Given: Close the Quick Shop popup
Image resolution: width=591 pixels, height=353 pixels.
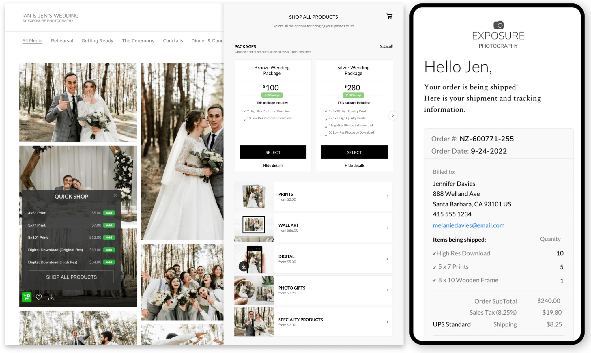Looking at the screenshot, I should [x=115, y=195].
